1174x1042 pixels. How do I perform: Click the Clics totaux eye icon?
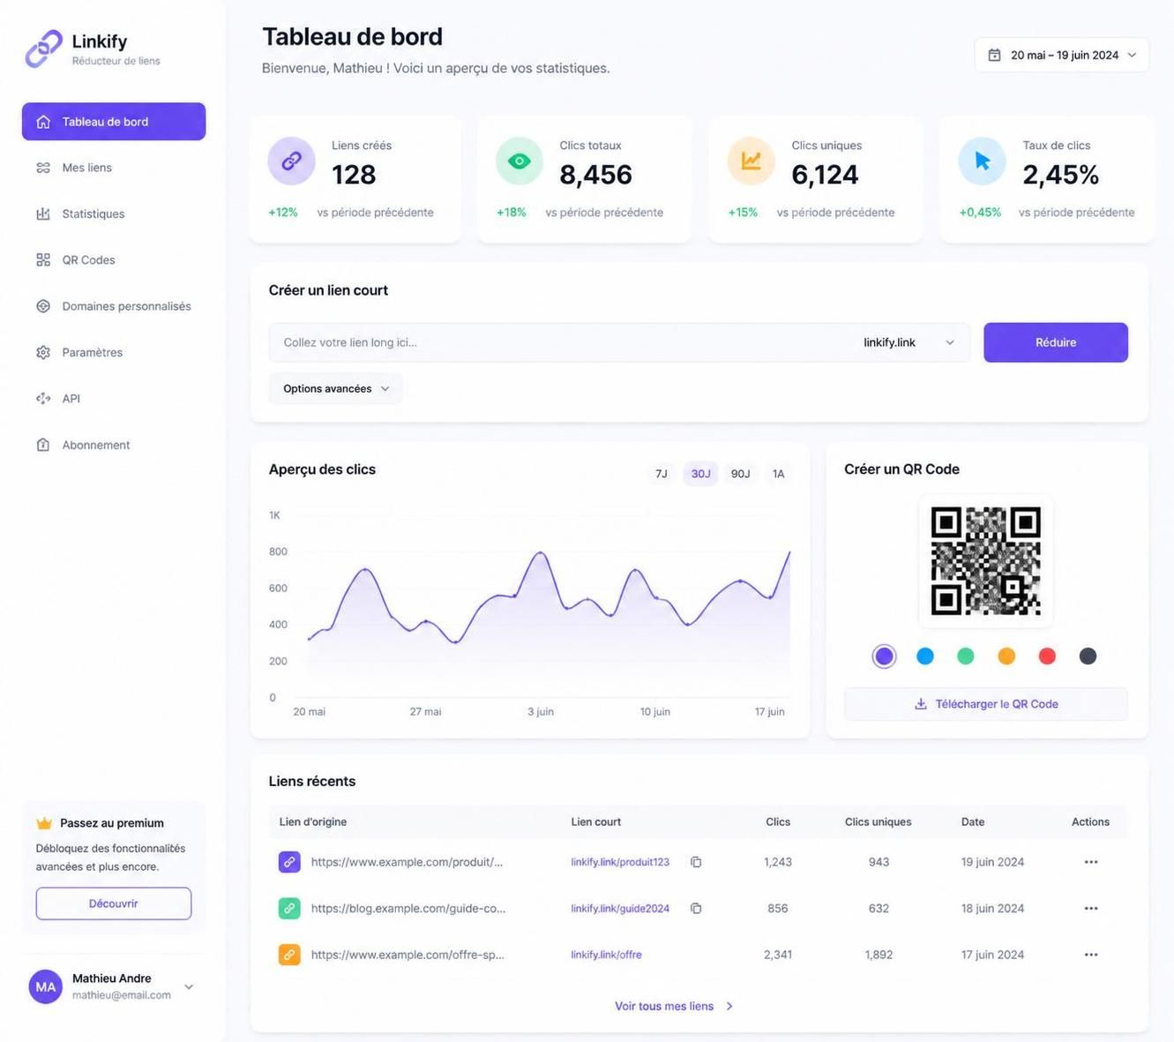coord(520,161)
